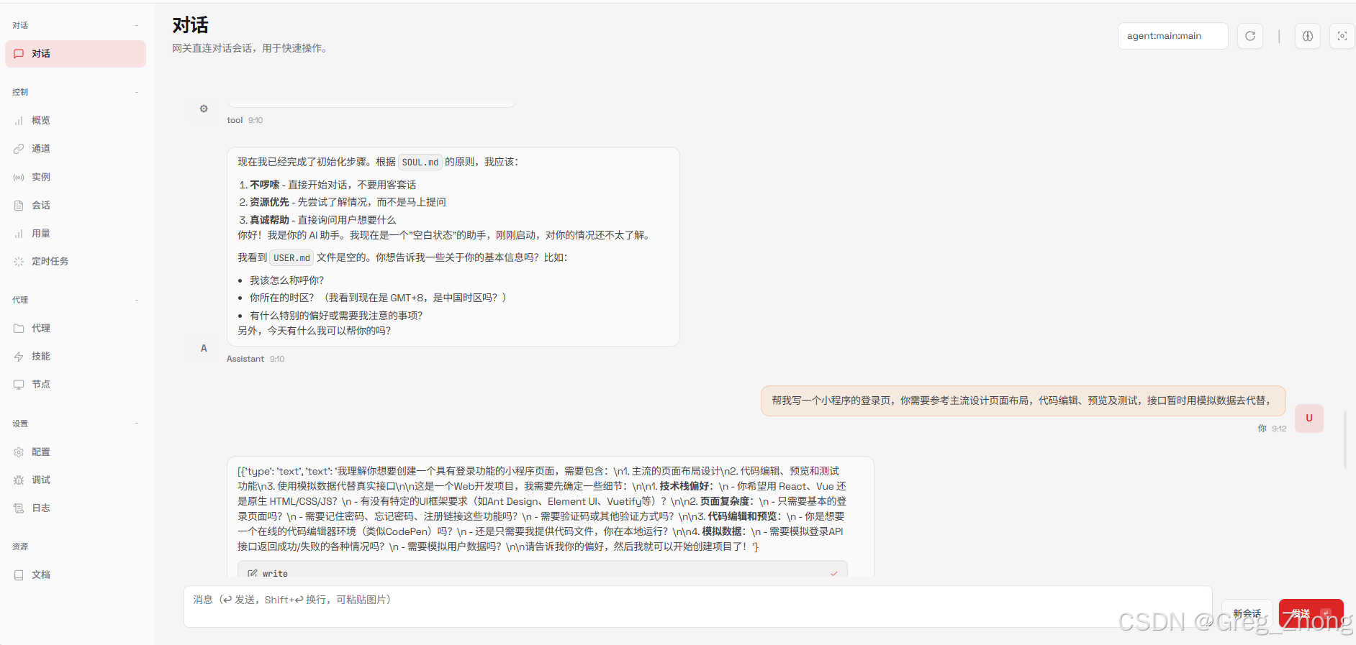Image resolution: width=1356 pixels, height=645 pixels.
Task: Click the 'Assistant 9:10' message label
Action: coord(256,359)
